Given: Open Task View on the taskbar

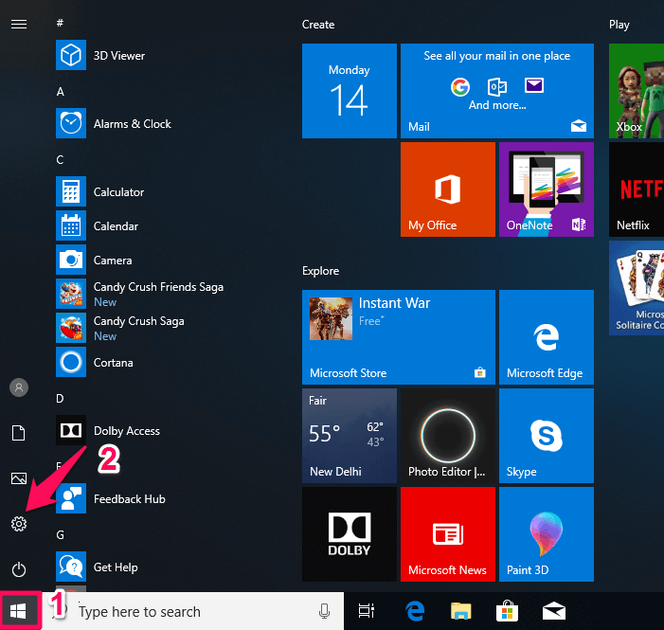Looking at the screenshot, I should tap(367, 611).
